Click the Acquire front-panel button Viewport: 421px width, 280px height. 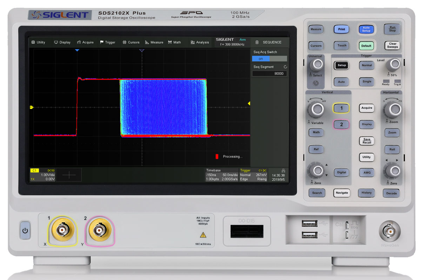click(367, 108)
